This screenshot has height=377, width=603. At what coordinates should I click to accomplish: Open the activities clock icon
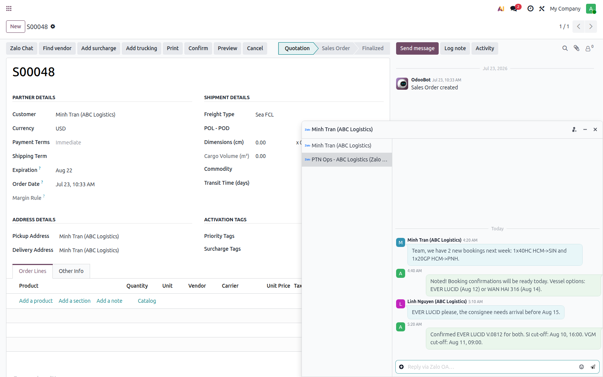point(530,8)
